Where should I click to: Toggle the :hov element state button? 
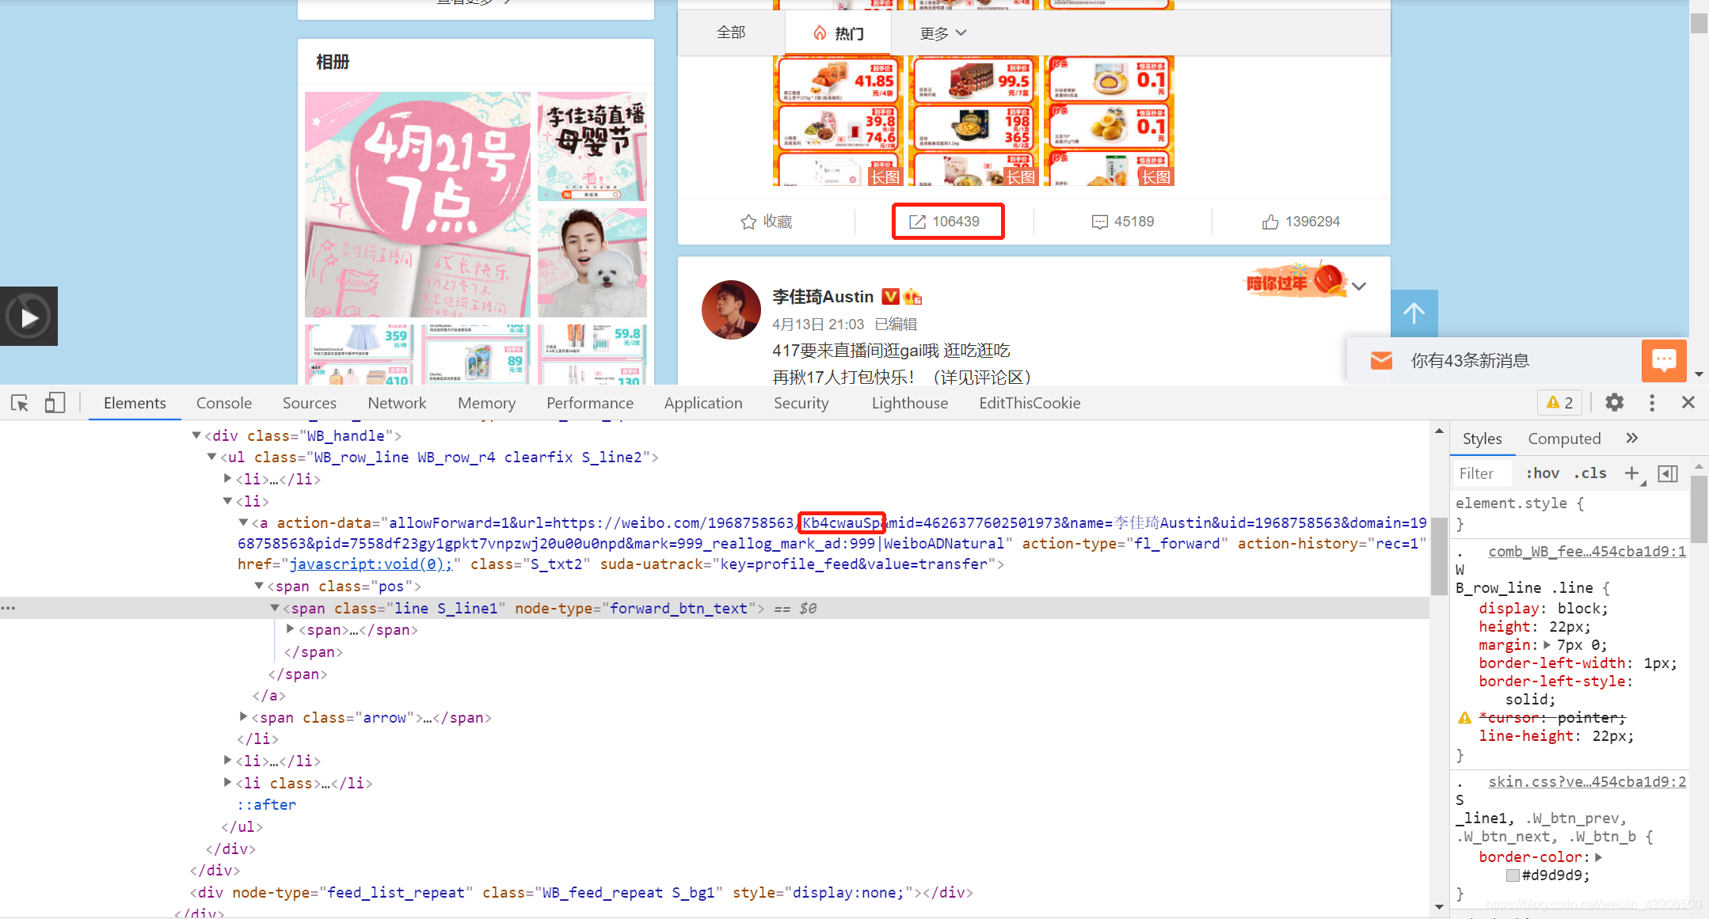point(1543,473)
